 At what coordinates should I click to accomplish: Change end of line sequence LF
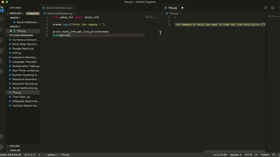(x=256, y=155)
